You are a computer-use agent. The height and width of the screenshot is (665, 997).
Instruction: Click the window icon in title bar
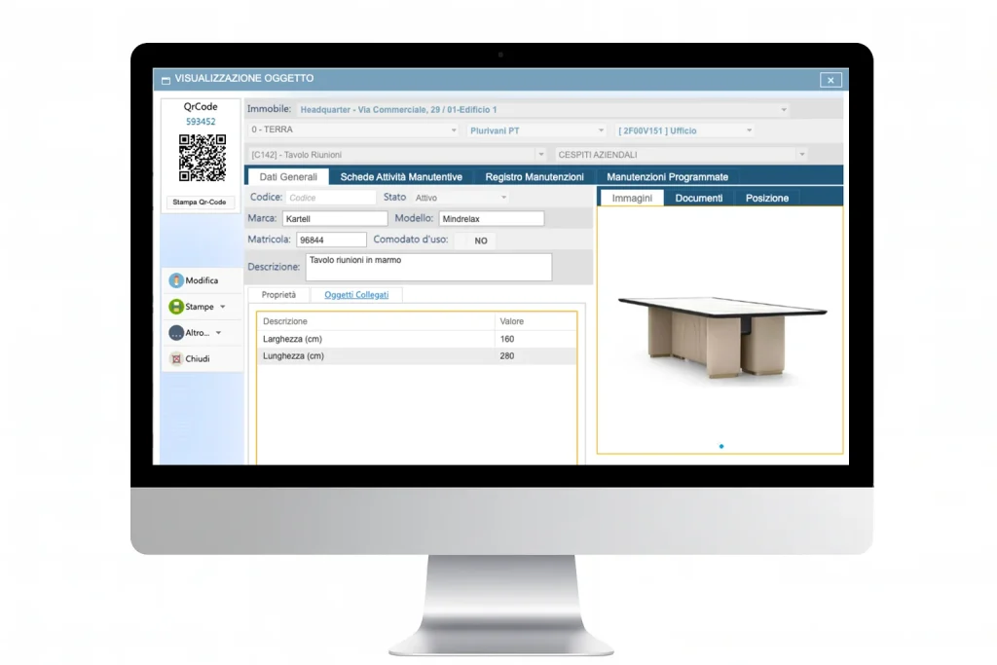[x=166, y=80]
